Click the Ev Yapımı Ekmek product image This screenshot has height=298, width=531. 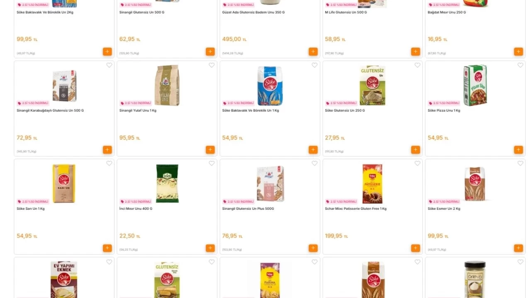click(64, 279)
